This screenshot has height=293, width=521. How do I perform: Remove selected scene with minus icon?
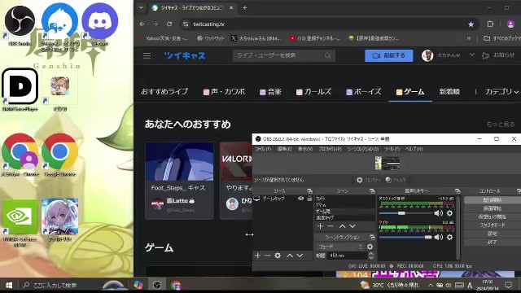point(331,226)
